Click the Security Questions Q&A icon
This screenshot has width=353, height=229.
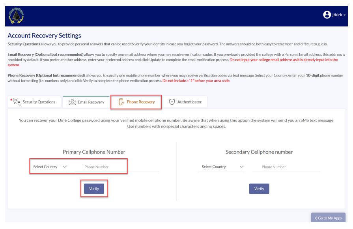(17, 101)
